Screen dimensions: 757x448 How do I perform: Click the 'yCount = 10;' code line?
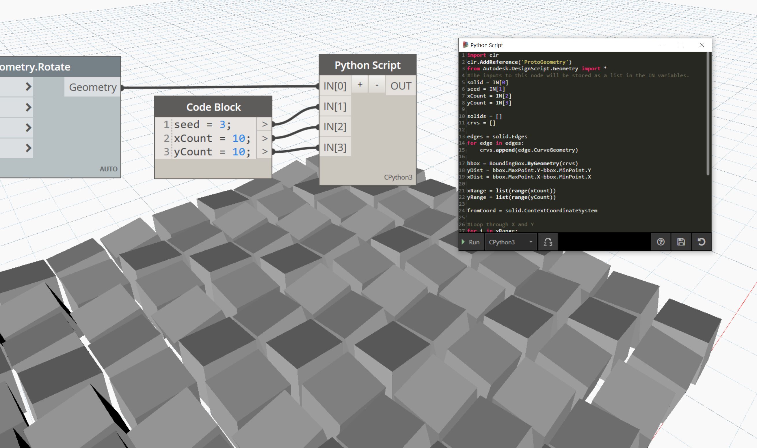pyautogui.click(x=212, y=151)
